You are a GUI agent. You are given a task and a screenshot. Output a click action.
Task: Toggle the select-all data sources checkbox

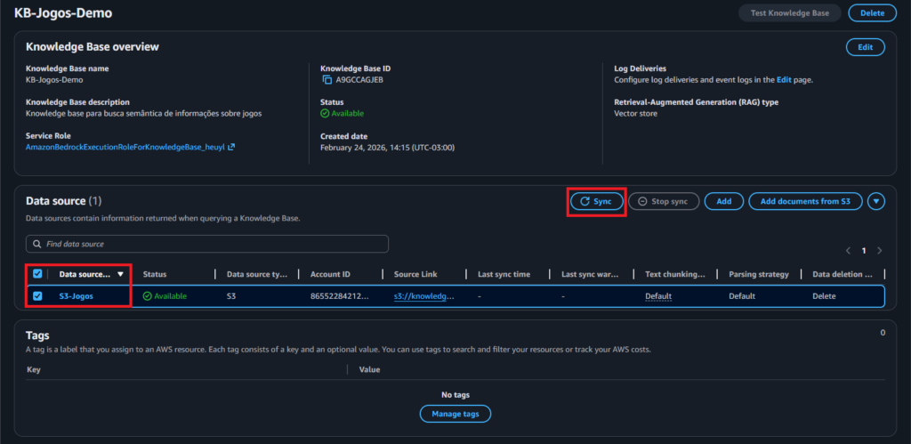coord(37,274)
